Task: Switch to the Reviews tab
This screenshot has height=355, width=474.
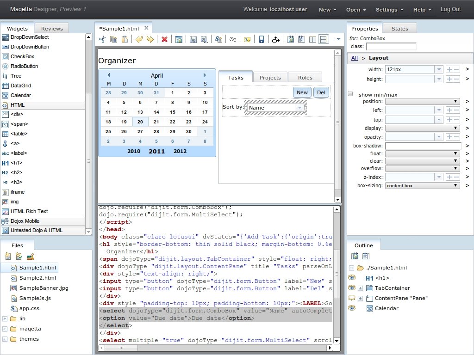Action: click(x=52, y=28)
